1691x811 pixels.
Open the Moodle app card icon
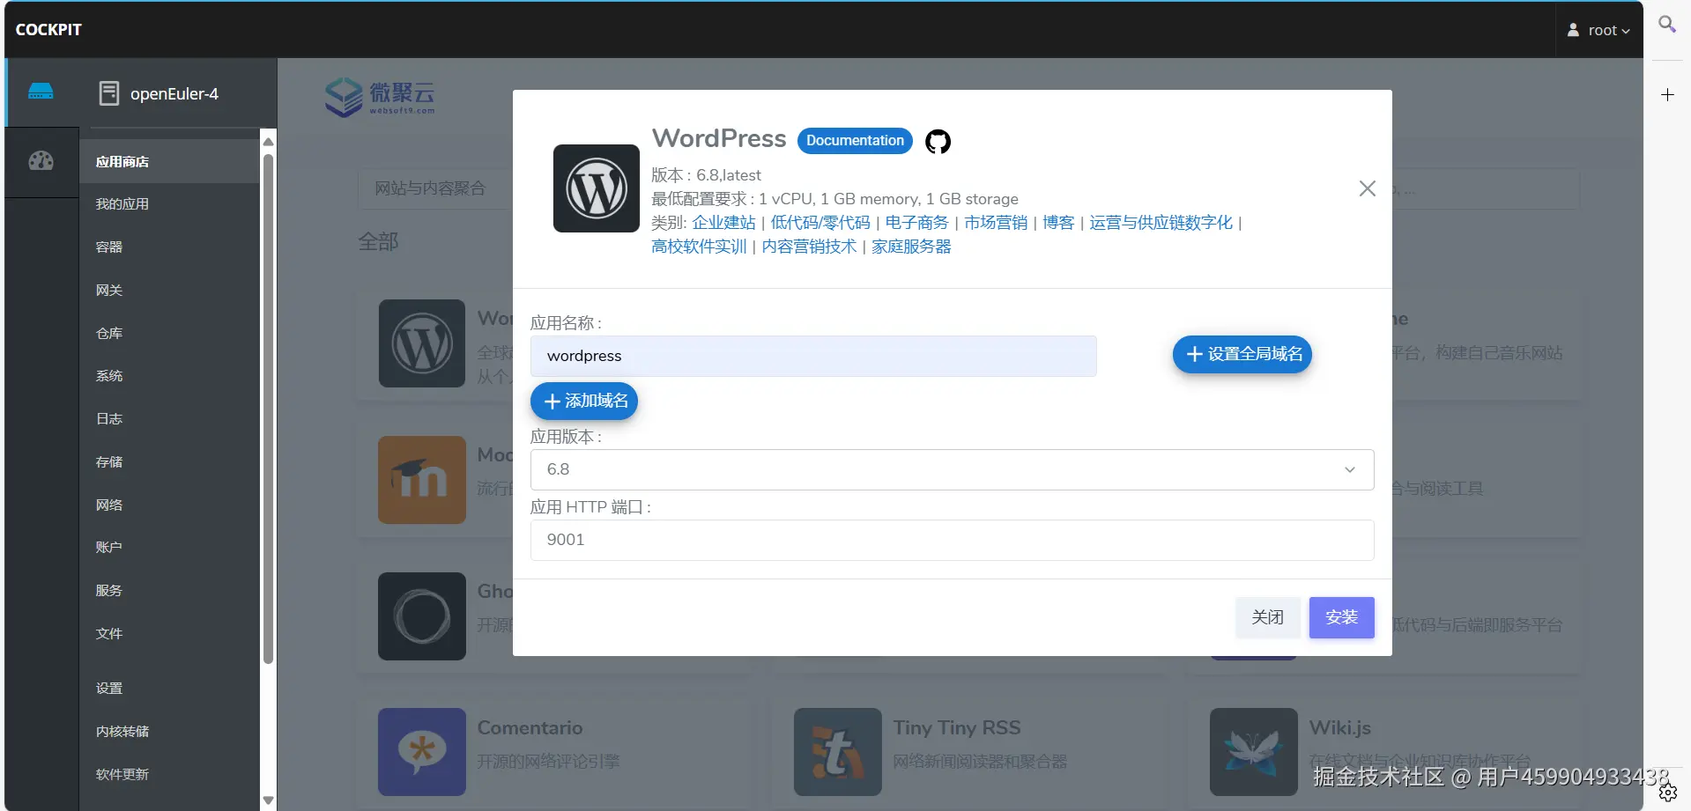tap(422, 480)
